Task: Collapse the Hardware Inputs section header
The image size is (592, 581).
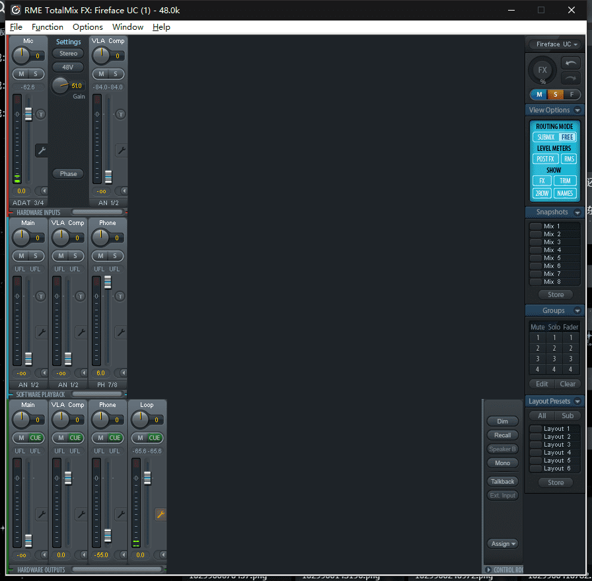Action: click(38, 212)
